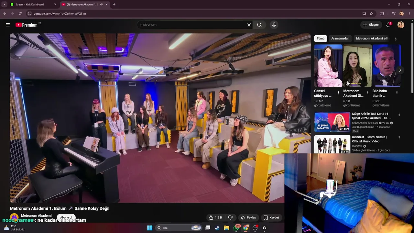Open WhatsApp from the taskbar
The image size is (414, 233).
click(236, 228)
